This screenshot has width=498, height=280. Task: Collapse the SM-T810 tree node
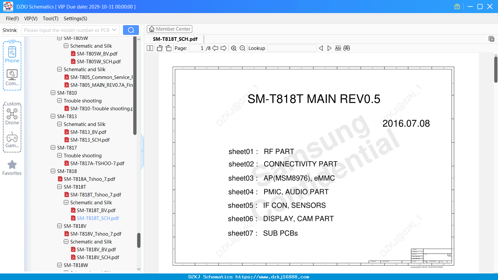click(53, 93)
